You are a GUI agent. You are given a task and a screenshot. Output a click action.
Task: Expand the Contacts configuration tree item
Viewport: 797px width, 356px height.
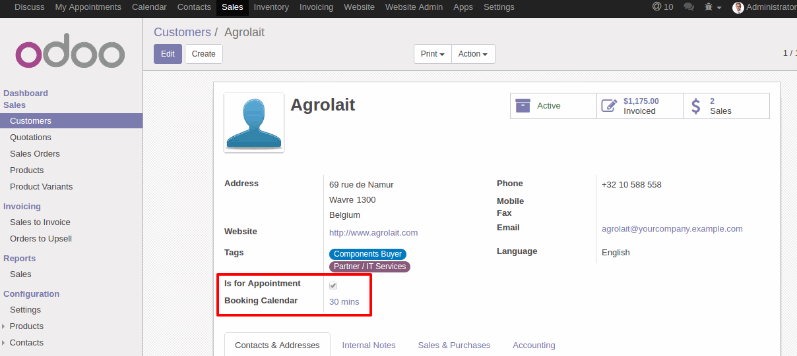(4, 343)
